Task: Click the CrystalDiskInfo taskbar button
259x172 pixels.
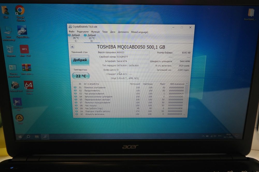Action: point(45,136)
